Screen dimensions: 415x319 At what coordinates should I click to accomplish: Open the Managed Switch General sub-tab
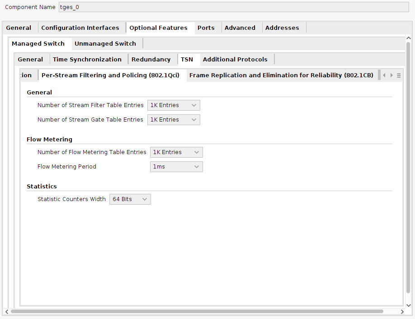click(x=30, y=60)
